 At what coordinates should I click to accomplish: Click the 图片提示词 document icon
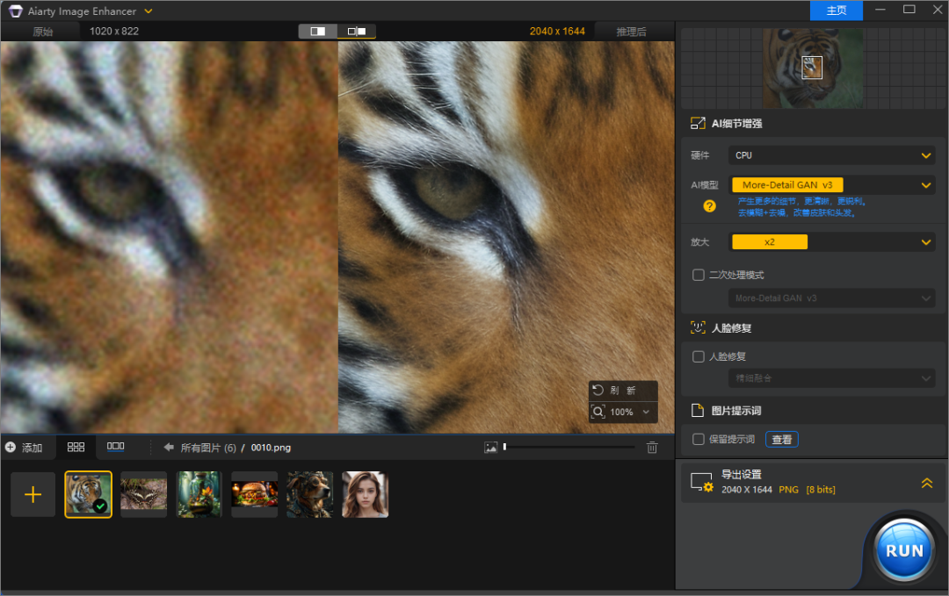click(697, 411)
